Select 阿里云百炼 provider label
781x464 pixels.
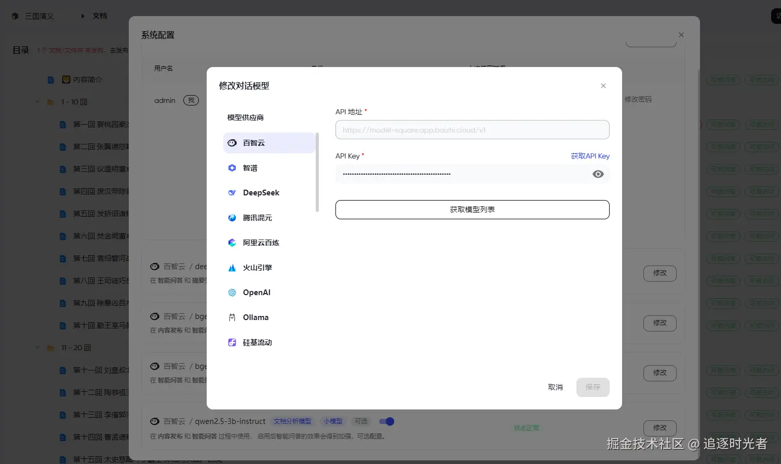point(261,243)
